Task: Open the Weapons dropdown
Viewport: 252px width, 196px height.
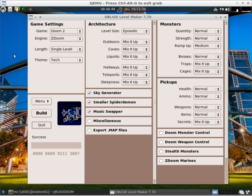Action: (x=207, y=107)
